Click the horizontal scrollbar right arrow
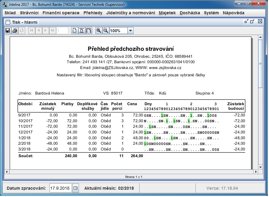269x197 pixels. click(x=255, y=172)
